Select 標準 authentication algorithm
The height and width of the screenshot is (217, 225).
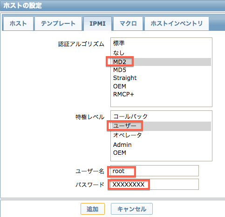[x=161, y=43]
